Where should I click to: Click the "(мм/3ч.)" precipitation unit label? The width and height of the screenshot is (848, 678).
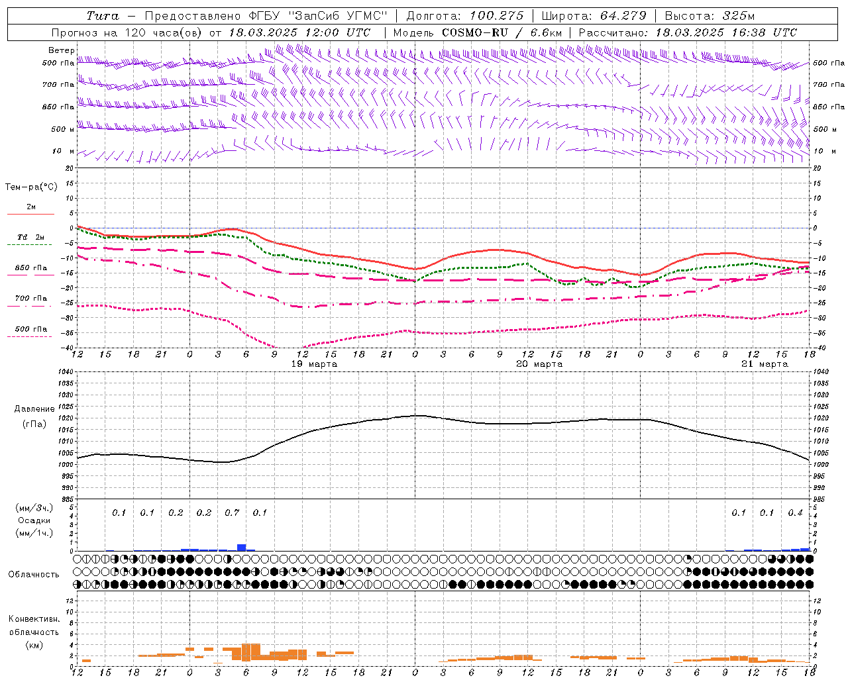coord(34,508)
